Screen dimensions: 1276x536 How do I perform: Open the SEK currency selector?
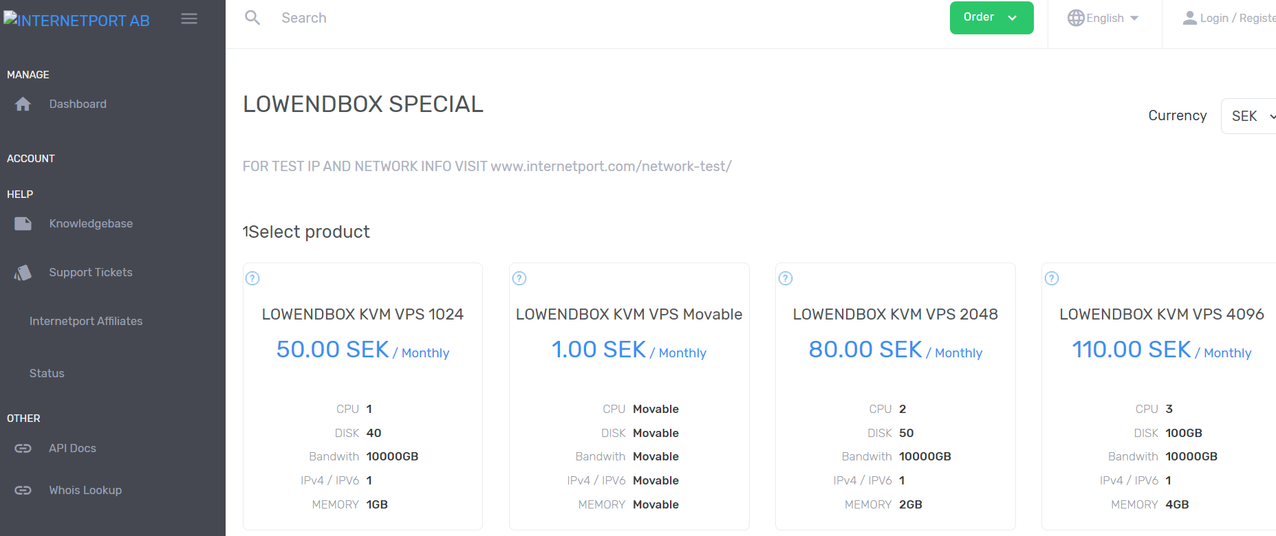[x=1249, y=116]
